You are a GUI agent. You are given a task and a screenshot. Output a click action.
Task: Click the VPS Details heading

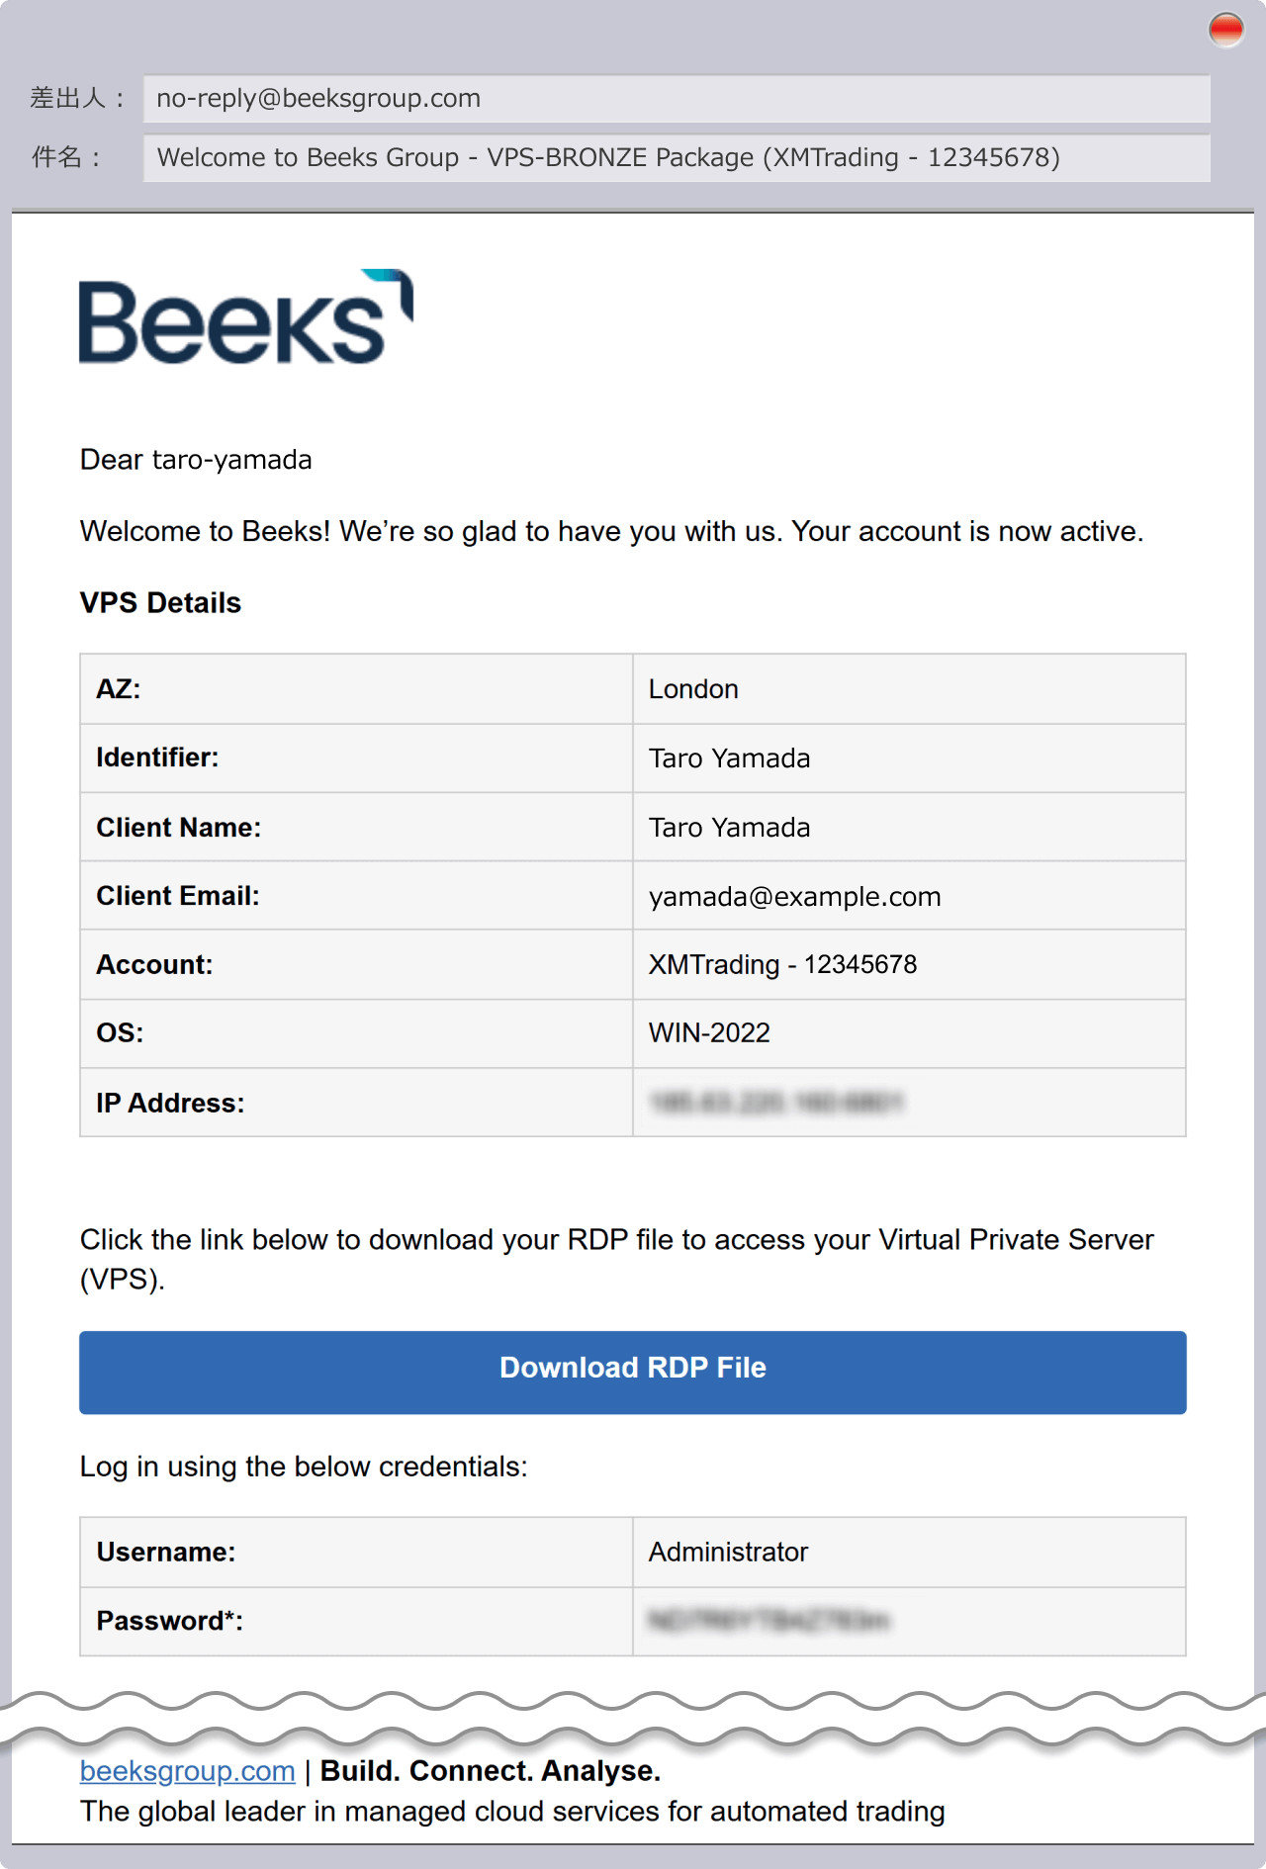[x=160, y=603]
